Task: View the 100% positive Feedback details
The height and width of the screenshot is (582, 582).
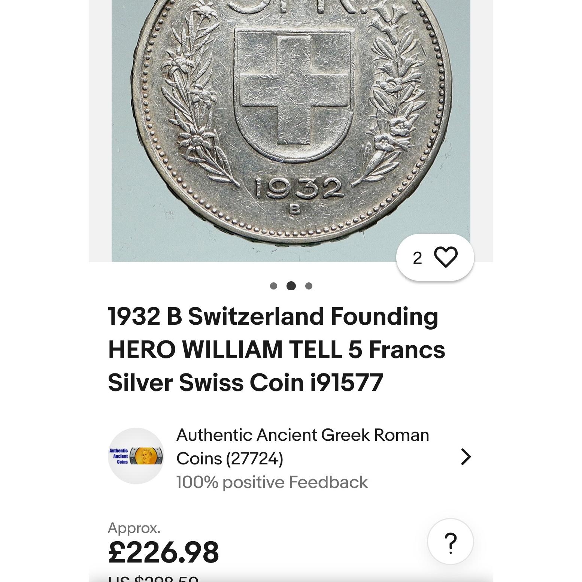Action: point(272,482)
